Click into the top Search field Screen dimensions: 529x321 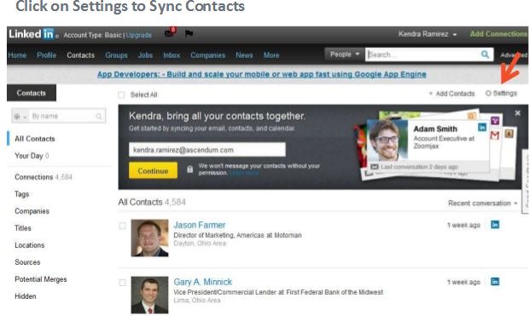423,54
